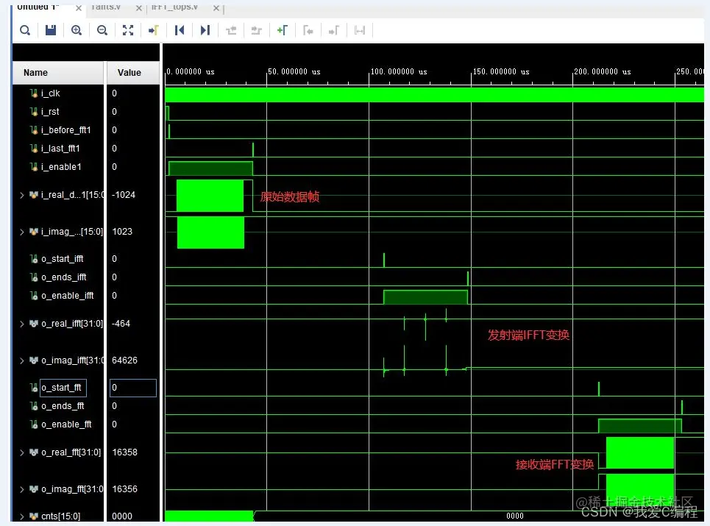The width and height of the screenshot is (710, 526).
Task: Jump to next marker
Action: tap(334, 30)
